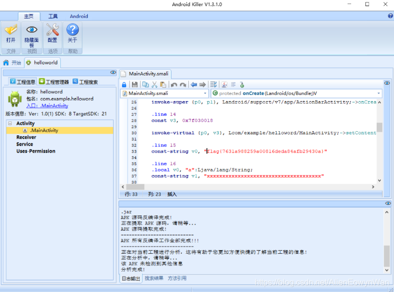The width and height of the screenshot is (394, 292).
Task: Select the Uses-Permission tree item
Action: pos(36,151)
